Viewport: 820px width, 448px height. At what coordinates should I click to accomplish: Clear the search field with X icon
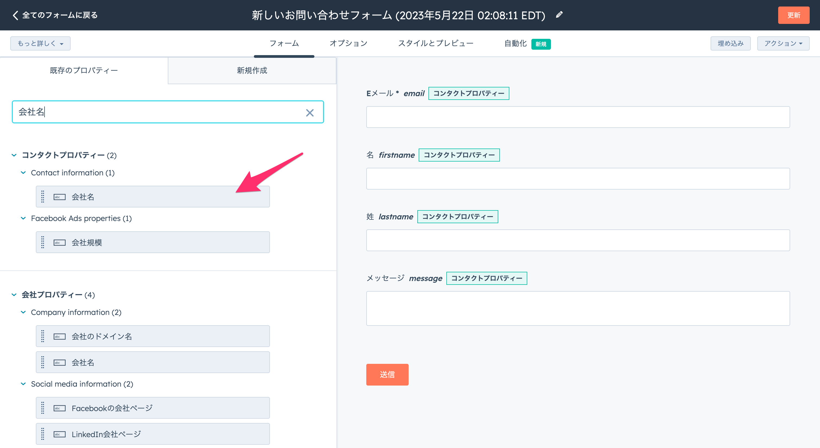(x=310, y=112)
